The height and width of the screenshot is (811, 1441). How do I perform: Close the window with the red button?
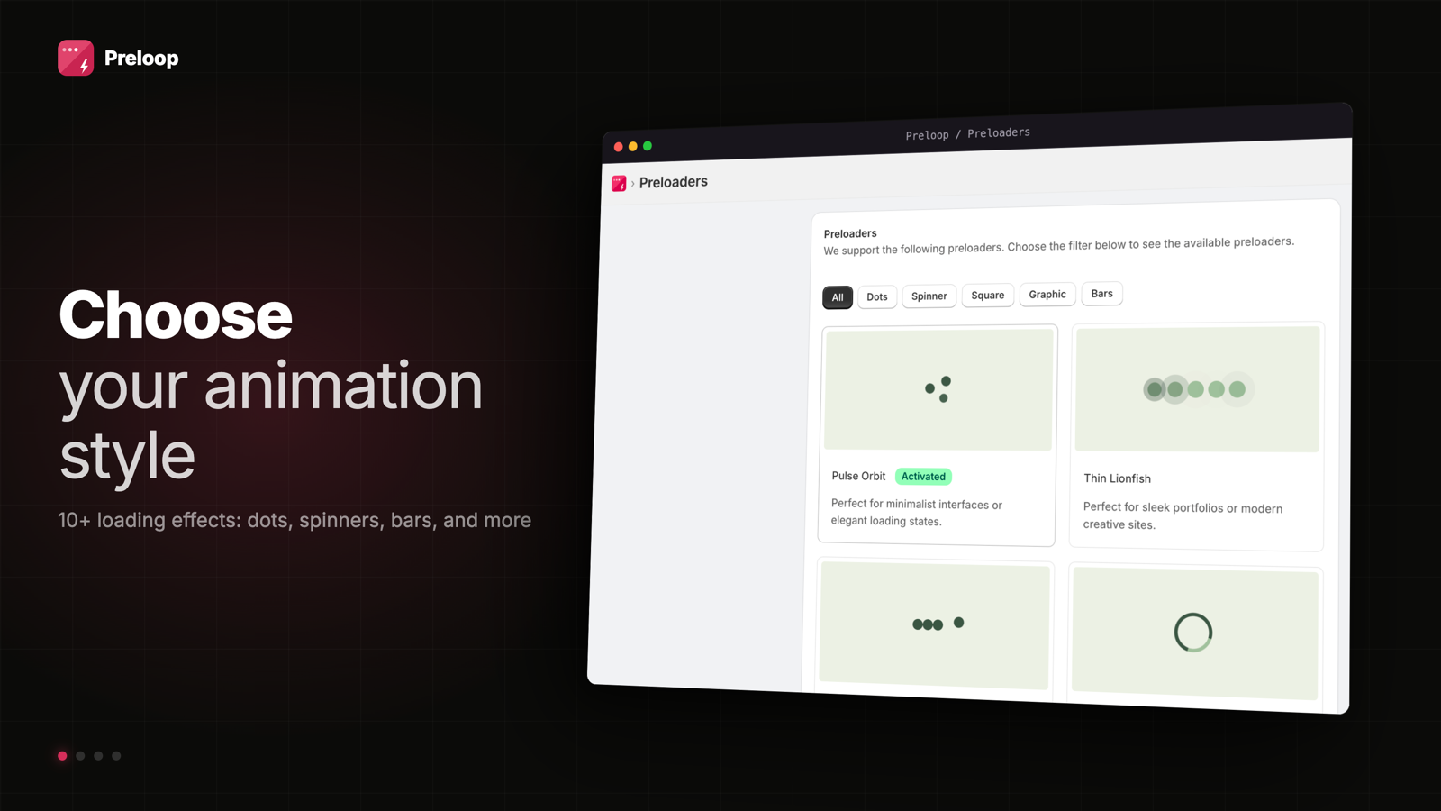point(619,147)
